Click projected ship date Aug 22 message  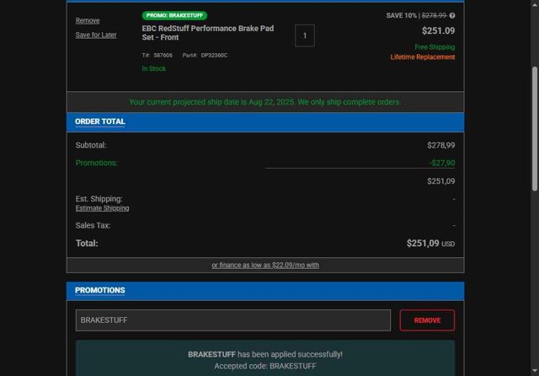265,102
